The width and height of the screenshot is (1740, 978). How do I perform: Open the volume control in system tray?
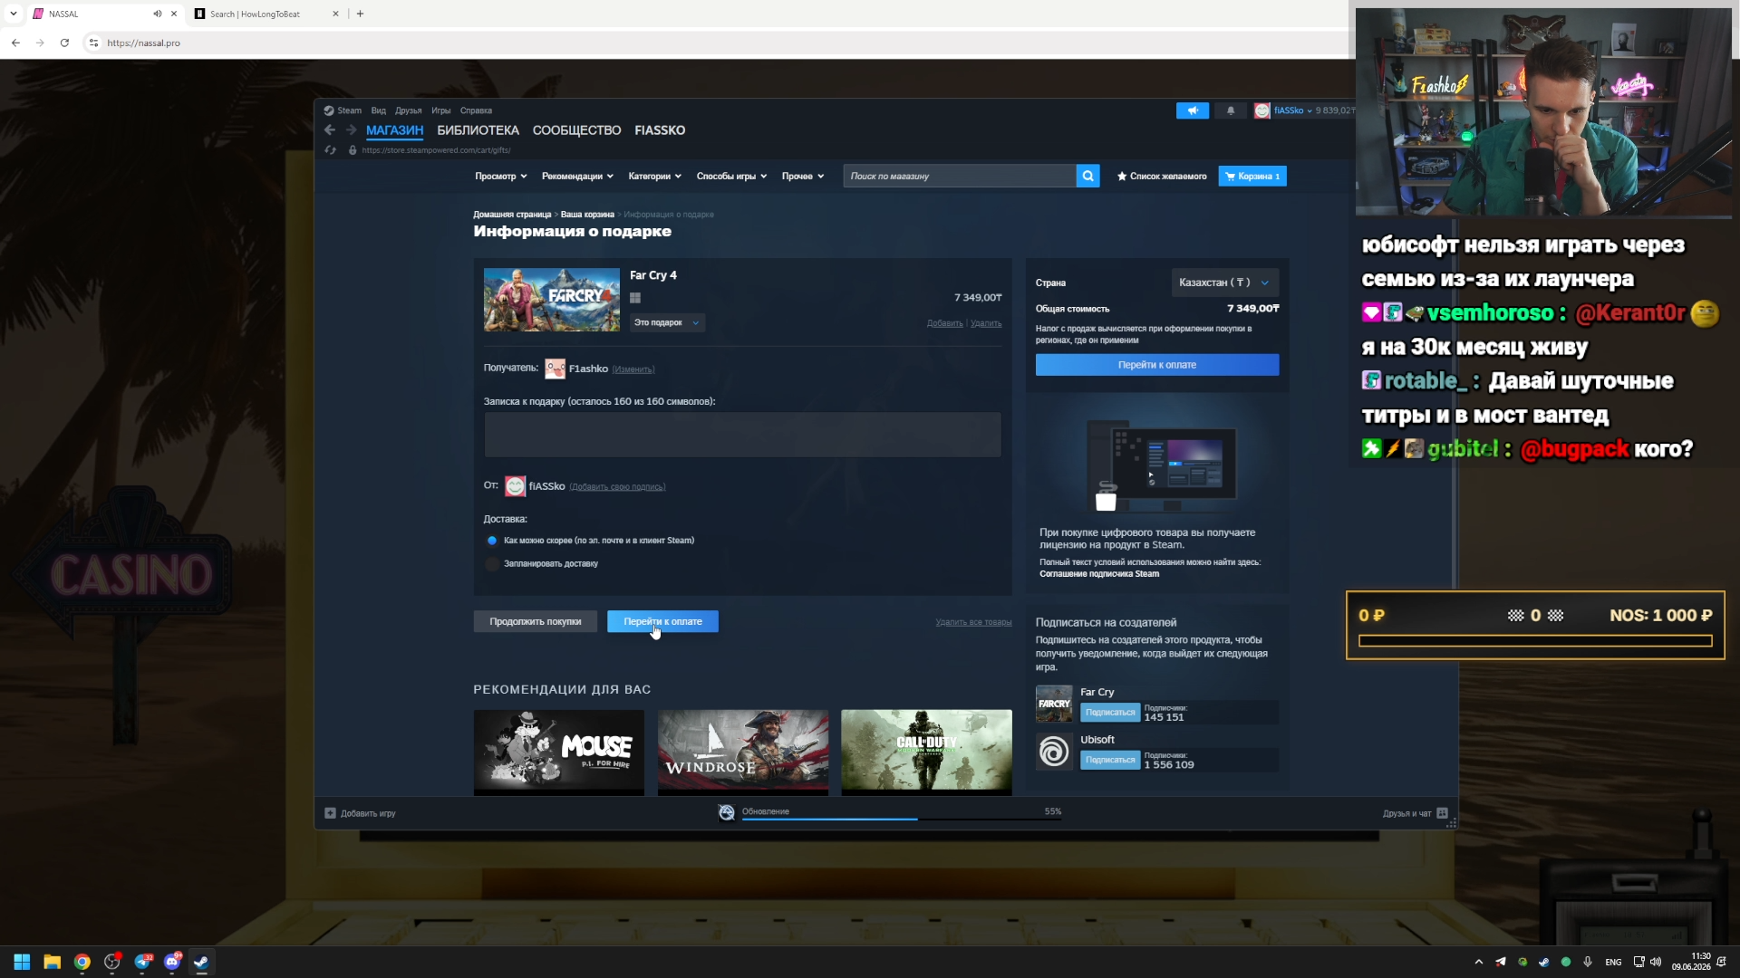[1656, 962]
